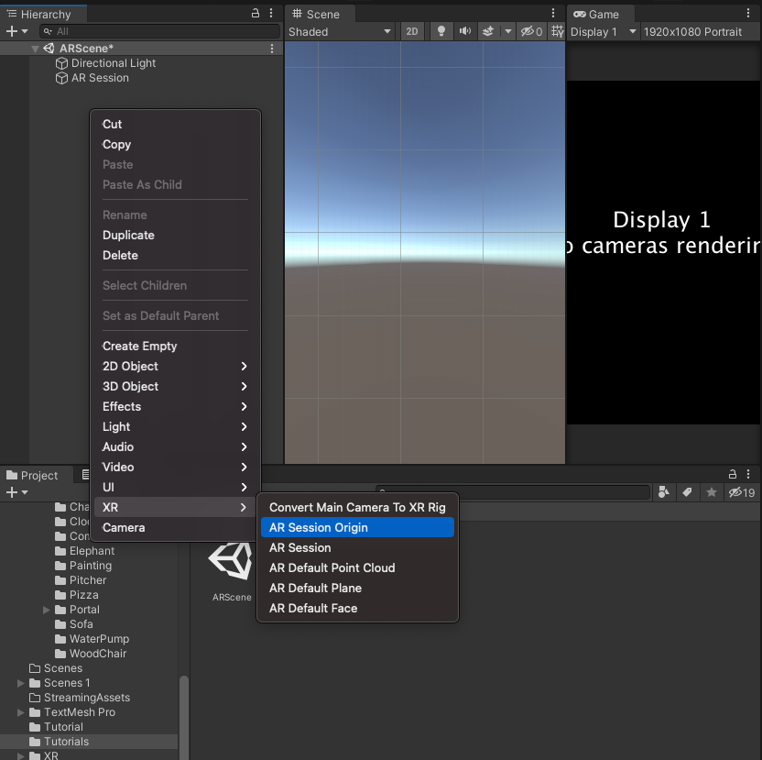Select Convert Main Camera To XR Rig
The image size is (762, 760).
[x=358, y=508]
